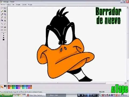Open the Ver menu
Image resolution: width=129 pixels, height=97 pixels.
[13, 5]
